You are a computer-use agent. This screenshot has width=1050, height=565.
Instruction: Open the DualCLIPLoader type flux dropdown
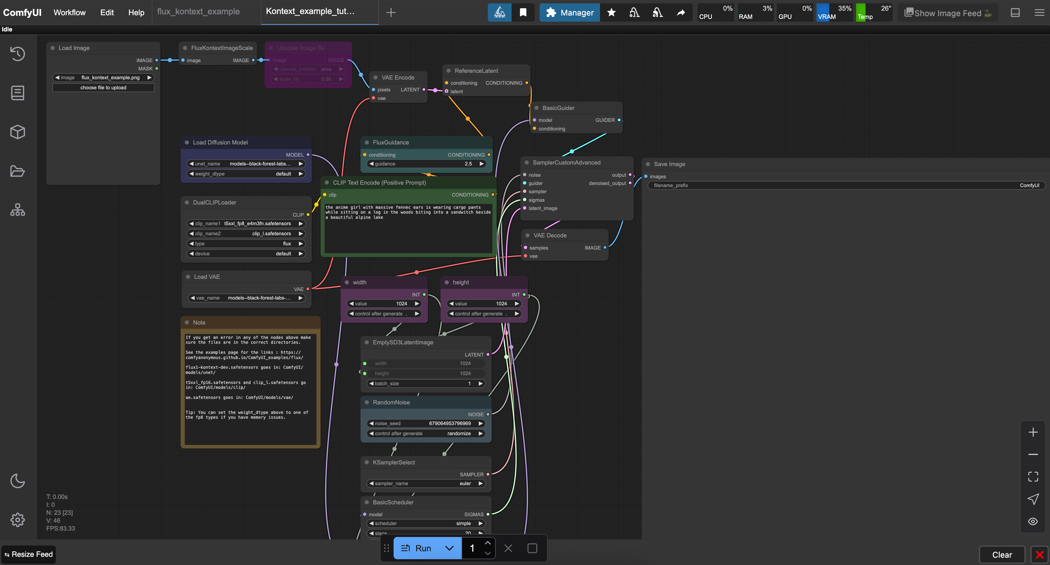(x=246, y=243)
